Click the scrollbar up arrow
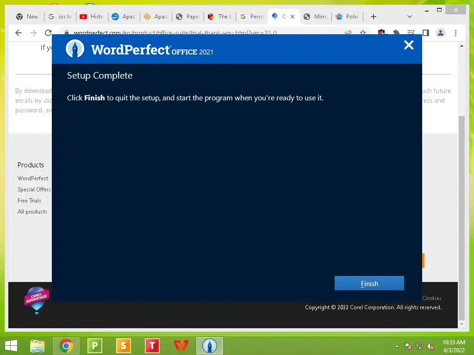Image resolution: width=474 pixels, height=355 pixels. pyautogui.click(x=462, y=46)
